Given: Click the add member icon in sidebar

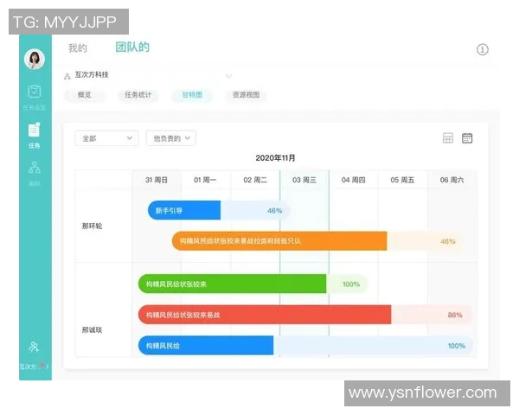Looking at the screenshot, I should [34, 347].
